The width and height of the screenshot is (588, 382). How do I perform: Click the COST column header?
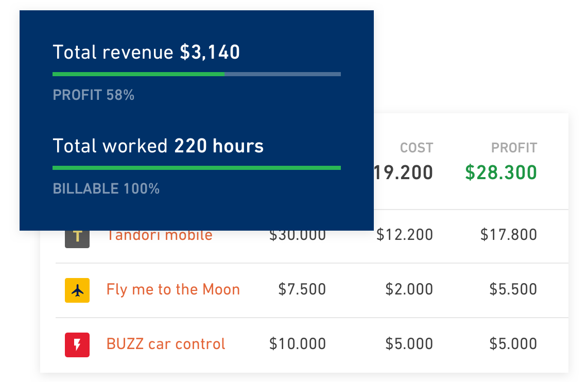pyautogui.click(x=417, y=148)
